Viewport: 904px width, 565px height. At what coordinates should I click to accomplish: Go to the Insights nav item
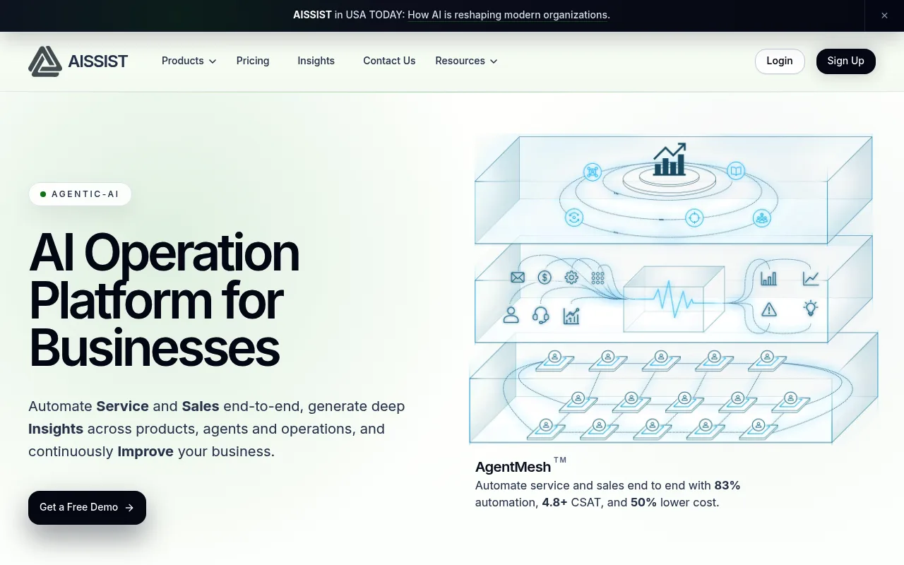point(316,61)
